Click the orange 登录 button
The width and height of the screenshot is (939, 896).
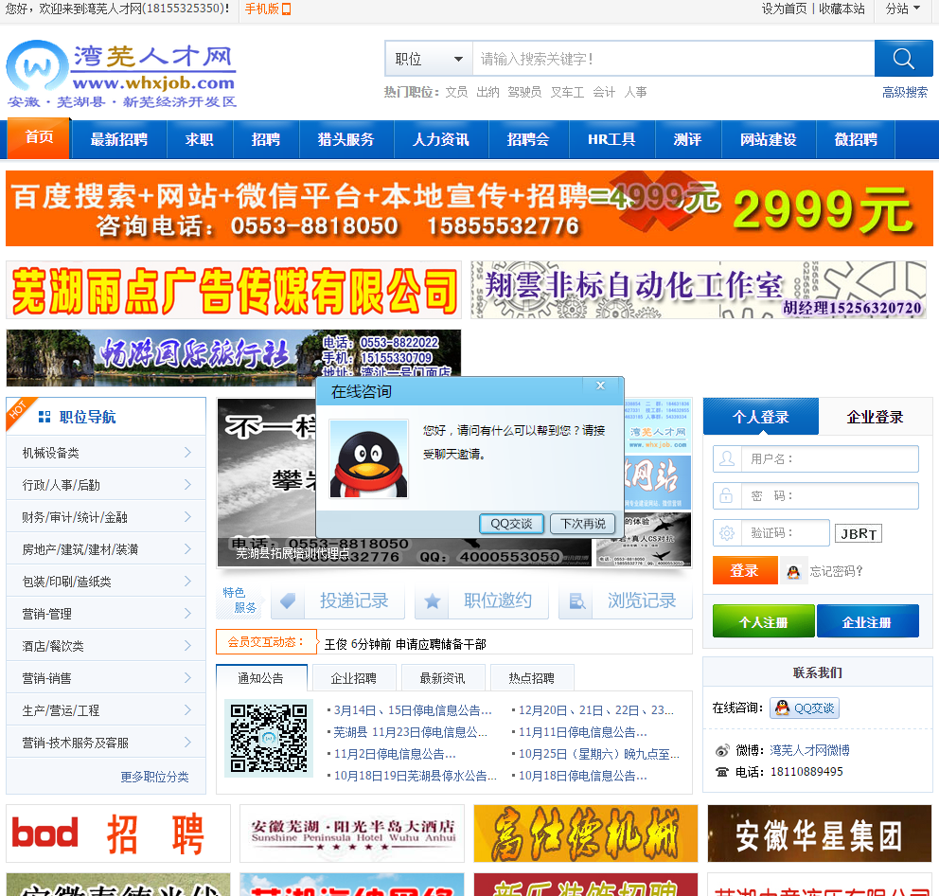(745, 570)
